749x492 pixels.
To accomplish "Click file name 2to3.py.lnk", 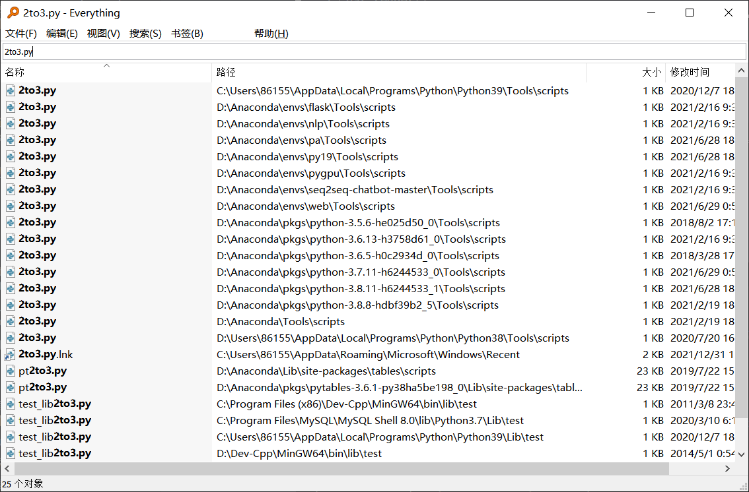I will click(x=46, y=354).
